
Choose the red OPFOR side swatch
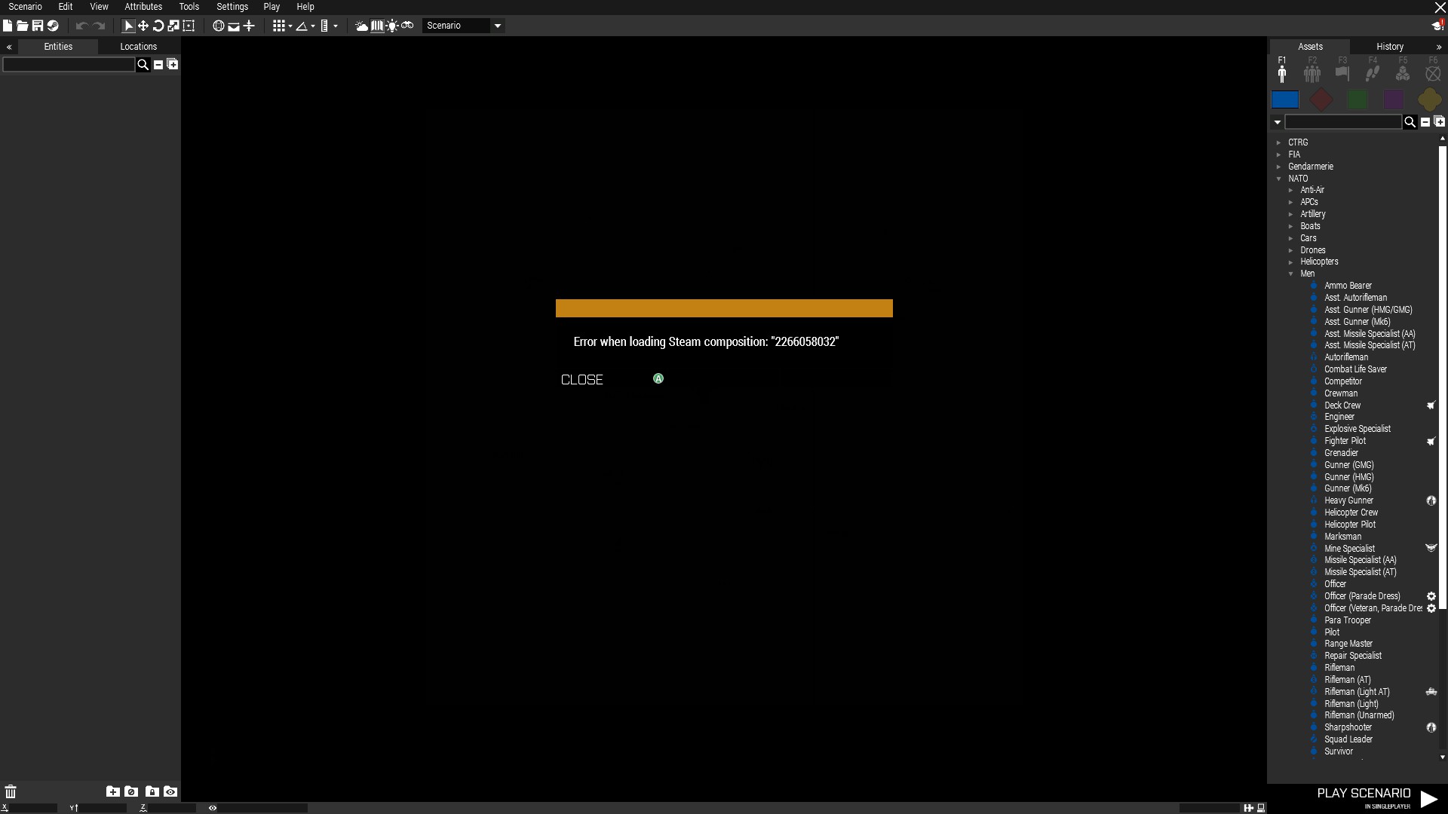[1321, 99]
